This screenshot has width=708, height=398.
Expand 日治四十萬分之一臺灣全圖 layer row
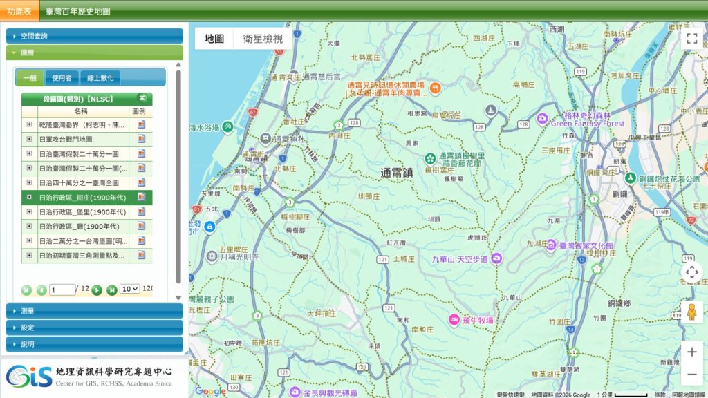pos(29,182)
